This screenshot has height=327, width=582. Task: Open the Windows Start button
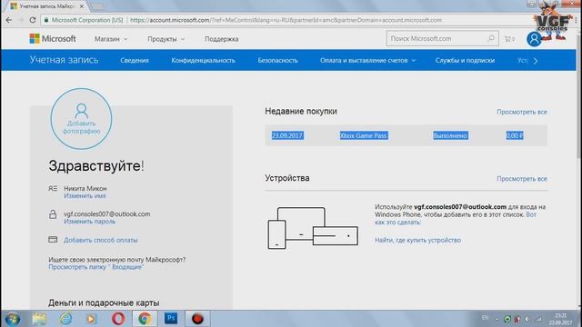tap(12, 319)
